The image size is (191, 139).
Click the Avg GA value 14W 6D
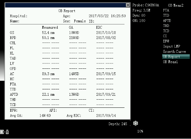tap(45, 116)
